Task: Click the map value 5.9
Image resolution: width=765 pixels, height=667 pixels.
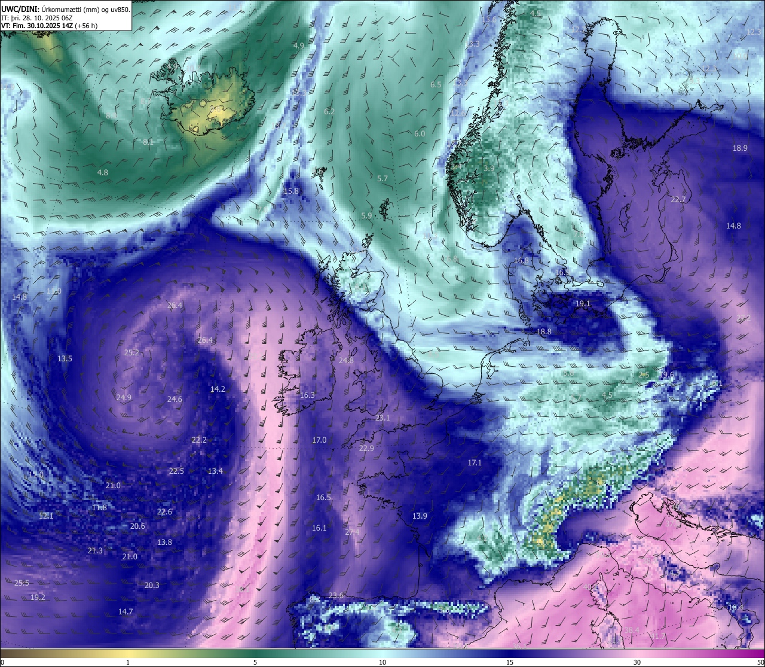Action: 366,215
